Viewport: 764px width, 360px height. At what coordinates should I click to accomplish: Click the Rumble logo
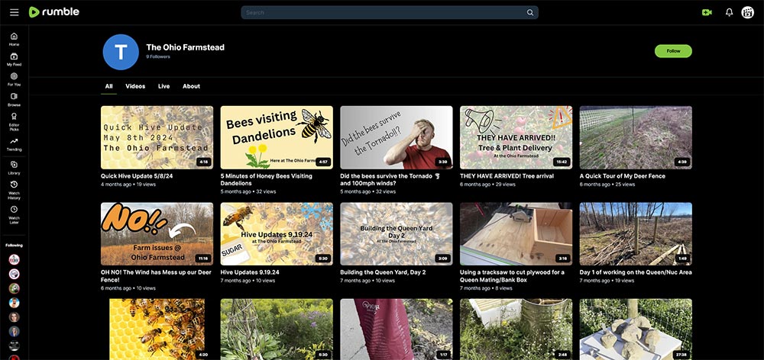point(54,12)
